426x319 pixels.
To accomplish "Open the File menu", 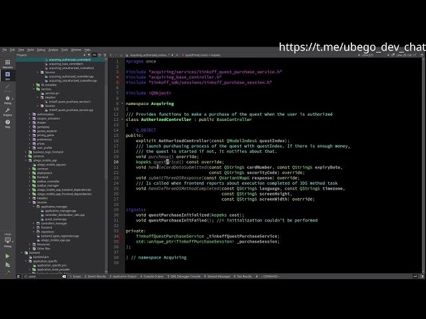I will point(5,50).
